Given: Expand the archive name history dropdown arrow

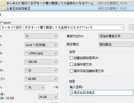Looking at the screenshot, I should tap(122, 27).
